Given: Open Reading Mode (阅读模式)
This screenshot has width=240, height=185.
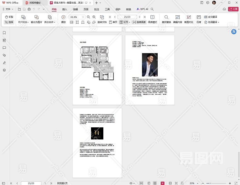Looking at the screenshot, I should click(x=152, y=17).
